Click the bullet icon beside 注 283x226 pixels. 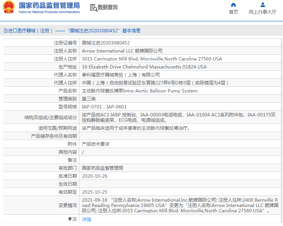tap(70, 219)
